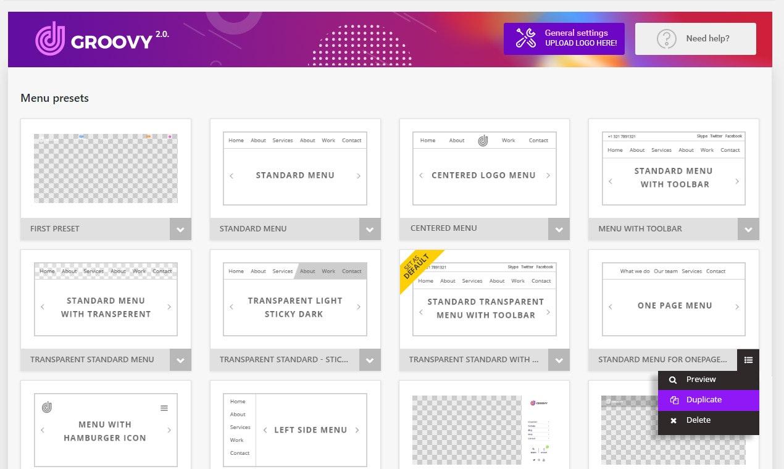Click the General settings Upload Logo button
Image resolution: width=784 pixels, height=469 pixels.
[564, 39]
